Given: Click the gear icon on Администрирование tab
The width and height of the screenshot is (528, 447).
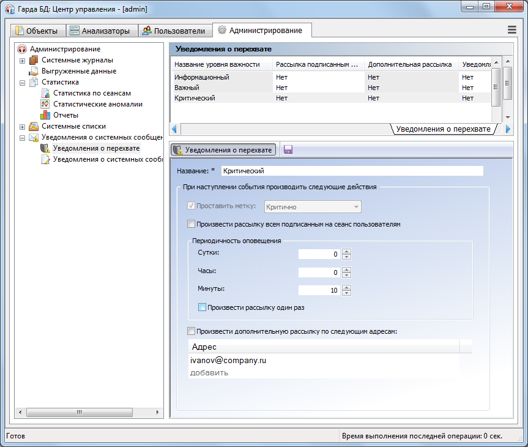Looking at the screenshot, I should (222, 30).
